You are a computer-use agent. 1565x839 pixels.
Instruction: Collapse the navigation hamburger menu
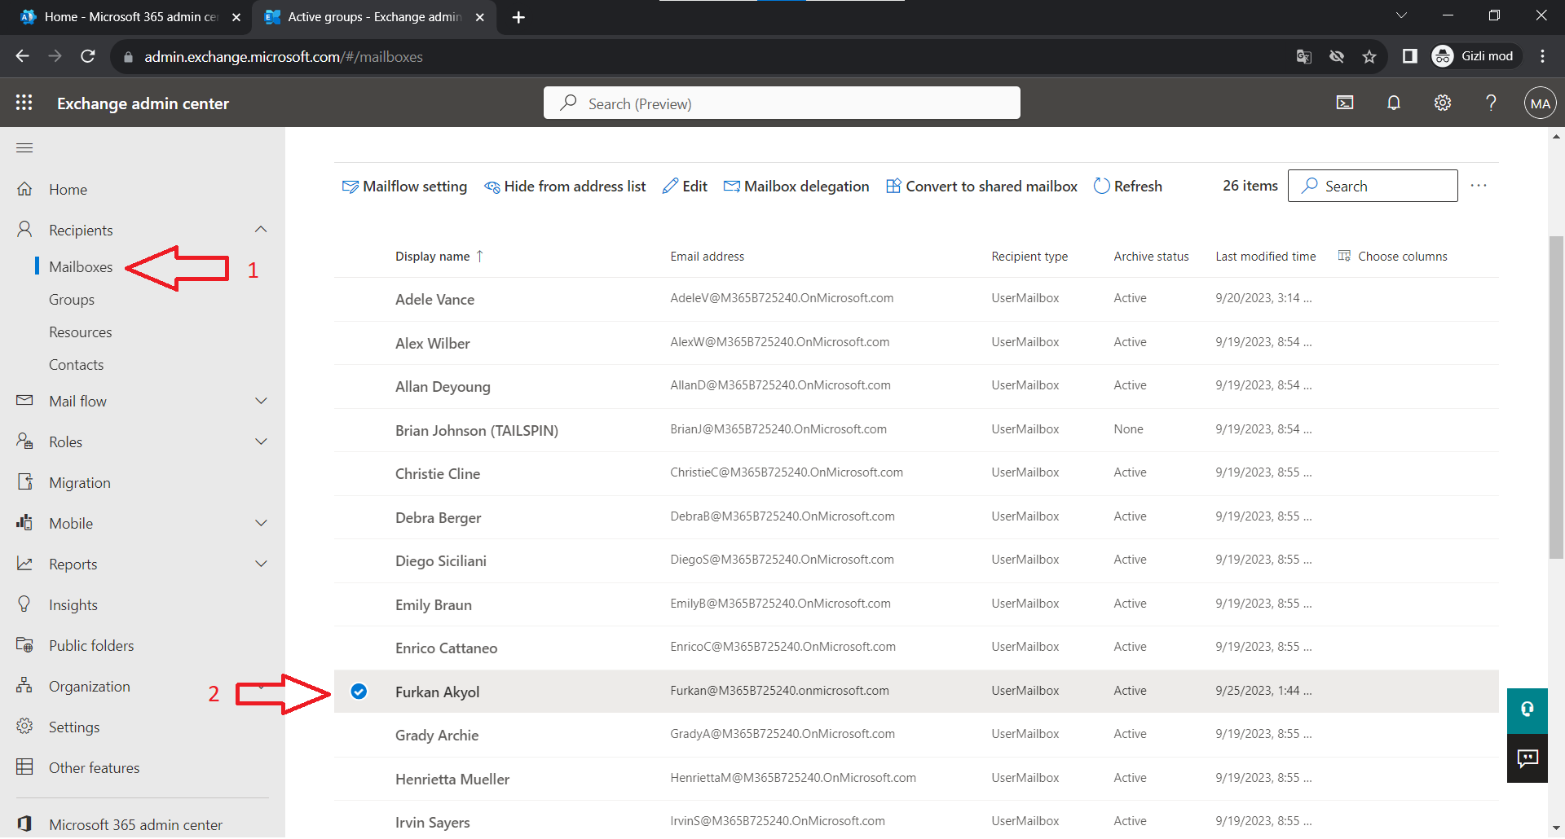click(24, 147)
